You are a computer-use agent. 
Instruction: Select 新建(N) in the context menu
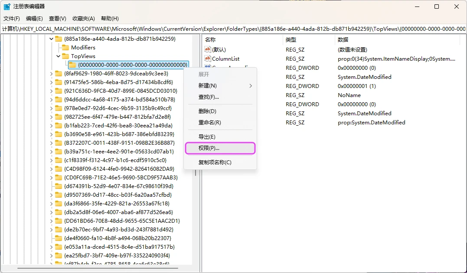point(220,86)
